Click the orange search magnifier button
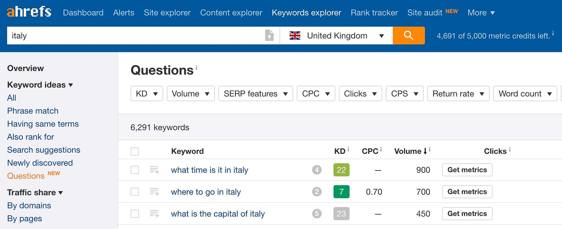The image size is (562, 229). pyautogui.click(x=409, y=35)
